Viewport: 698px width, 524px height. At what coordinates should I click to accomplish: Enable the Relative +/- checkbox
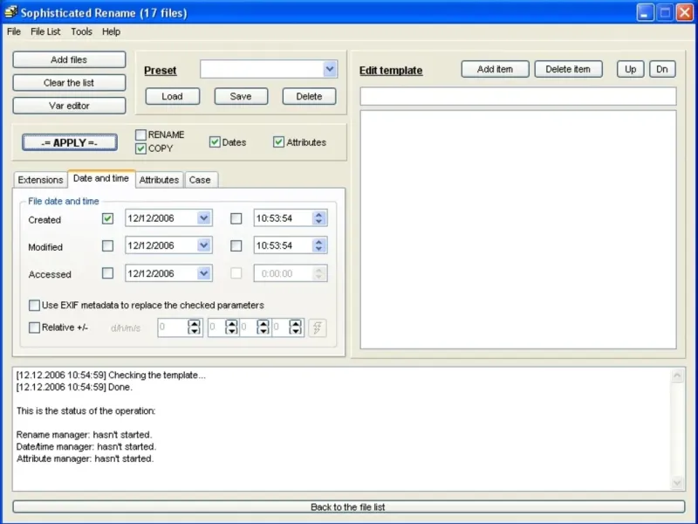pos(35,327)
